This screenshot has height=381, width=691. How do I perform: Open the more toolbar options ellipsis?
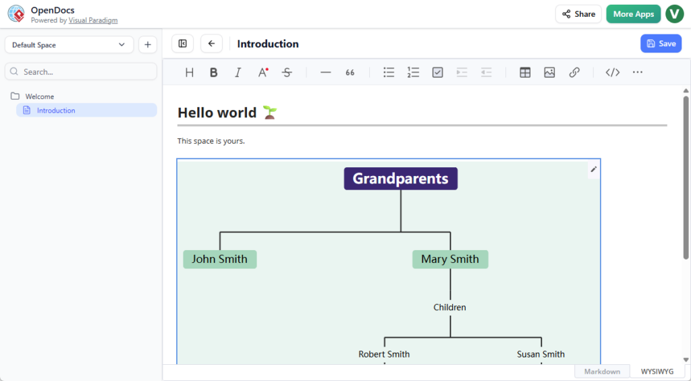tap(637, 72)
